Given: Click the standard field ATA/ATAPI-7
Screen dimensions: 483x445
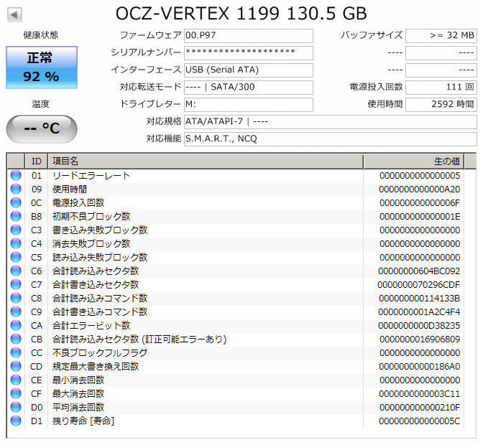Looking at the screenshot, I should pyautogui.click(x=331, y=122).
